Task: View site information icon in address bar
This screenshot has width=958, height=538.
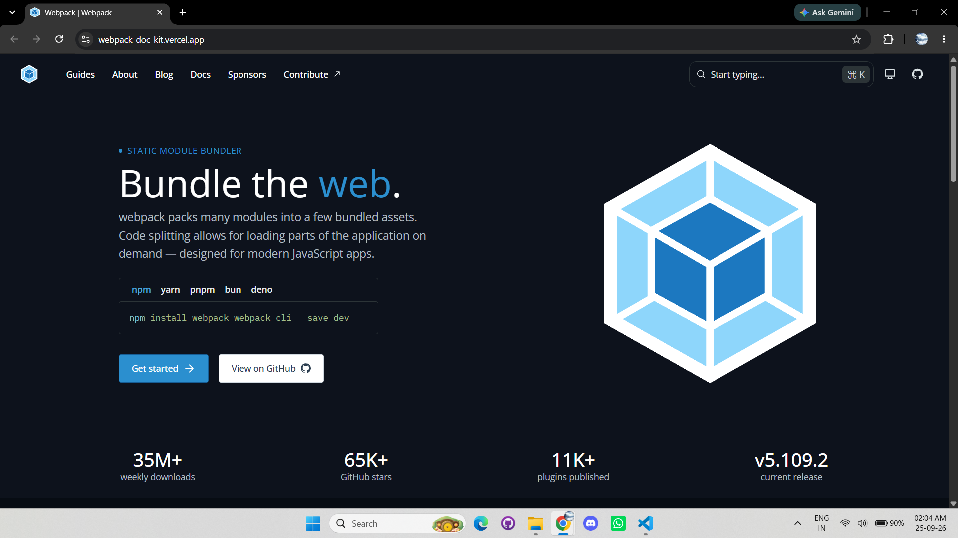Action: (x=86, y=39)
